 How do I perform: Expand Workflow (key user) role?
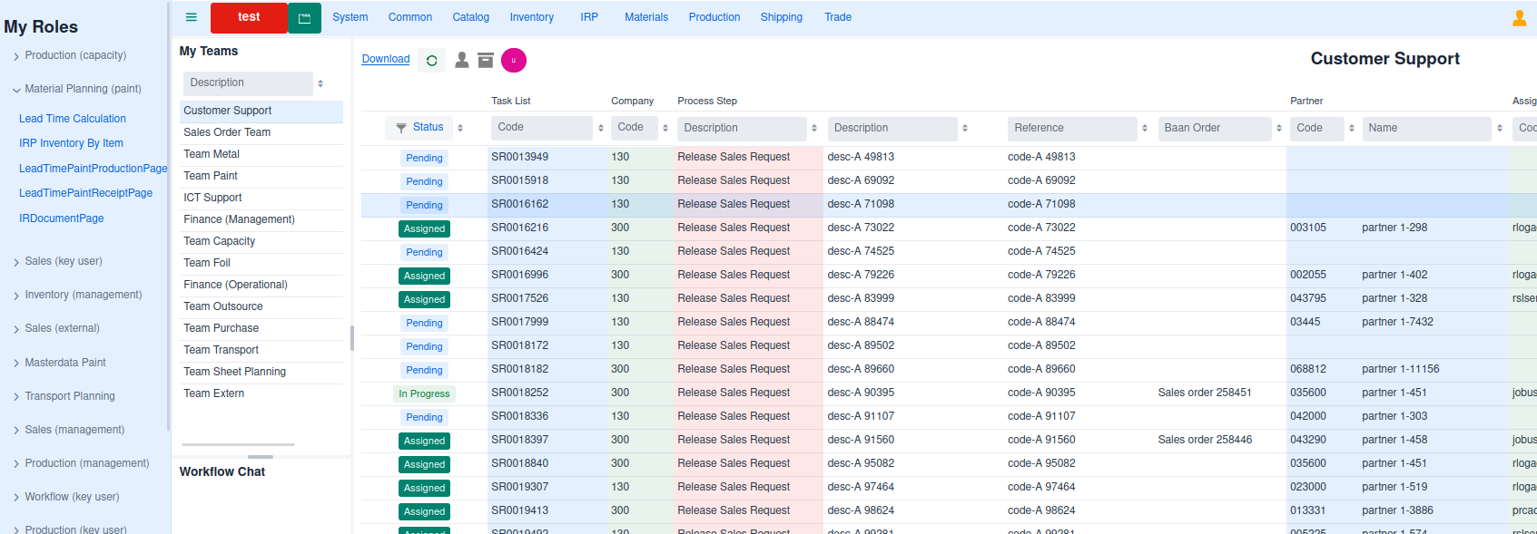pos(16,498)
